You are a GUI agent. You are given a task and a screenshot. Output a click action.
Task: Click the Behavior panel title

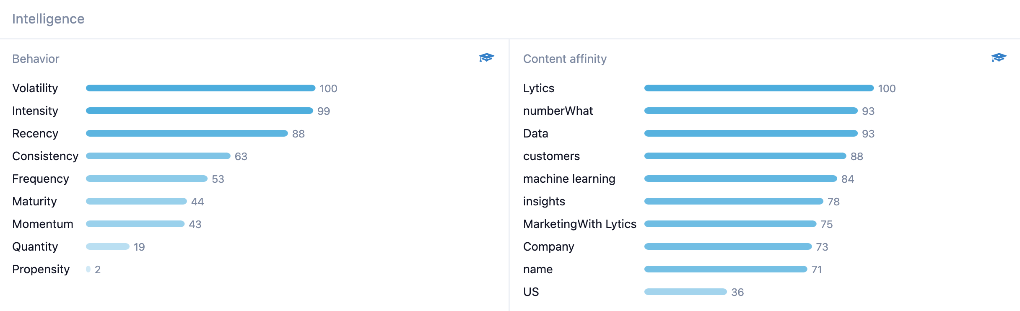coord(36,59)
